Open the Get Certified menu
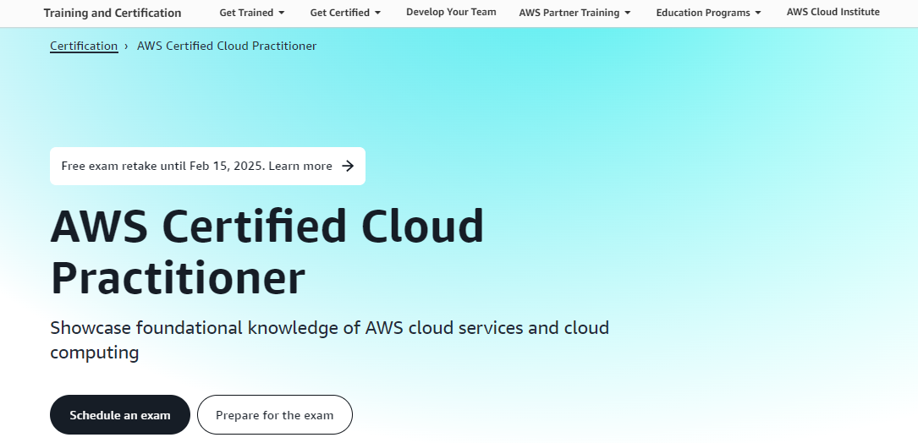 click(x=345, y=13)
